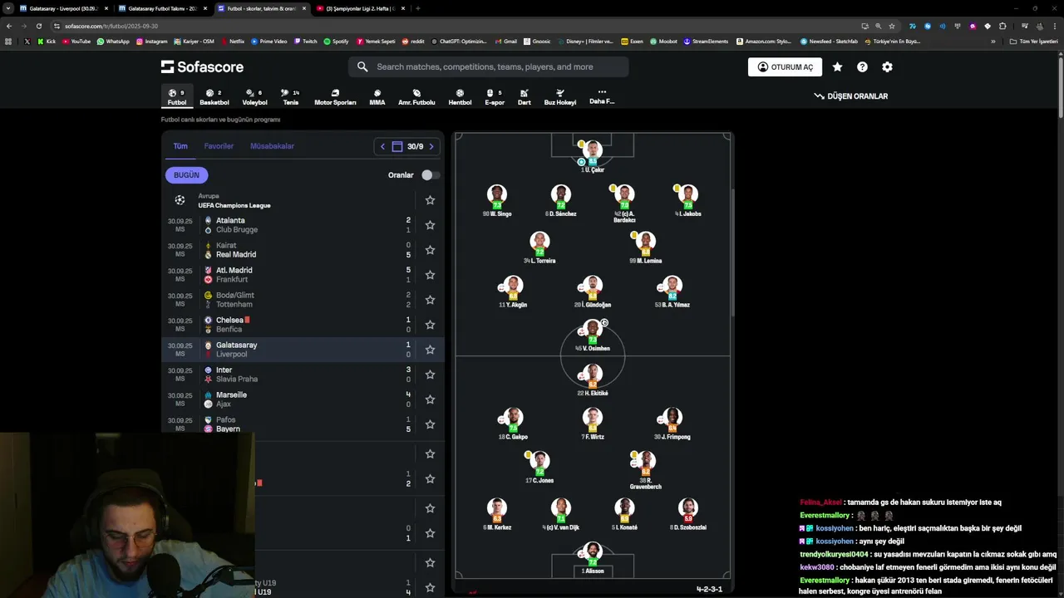Viewport: 1064px width, 598px height.
Task: Reload the page
Action: [38, 26]
